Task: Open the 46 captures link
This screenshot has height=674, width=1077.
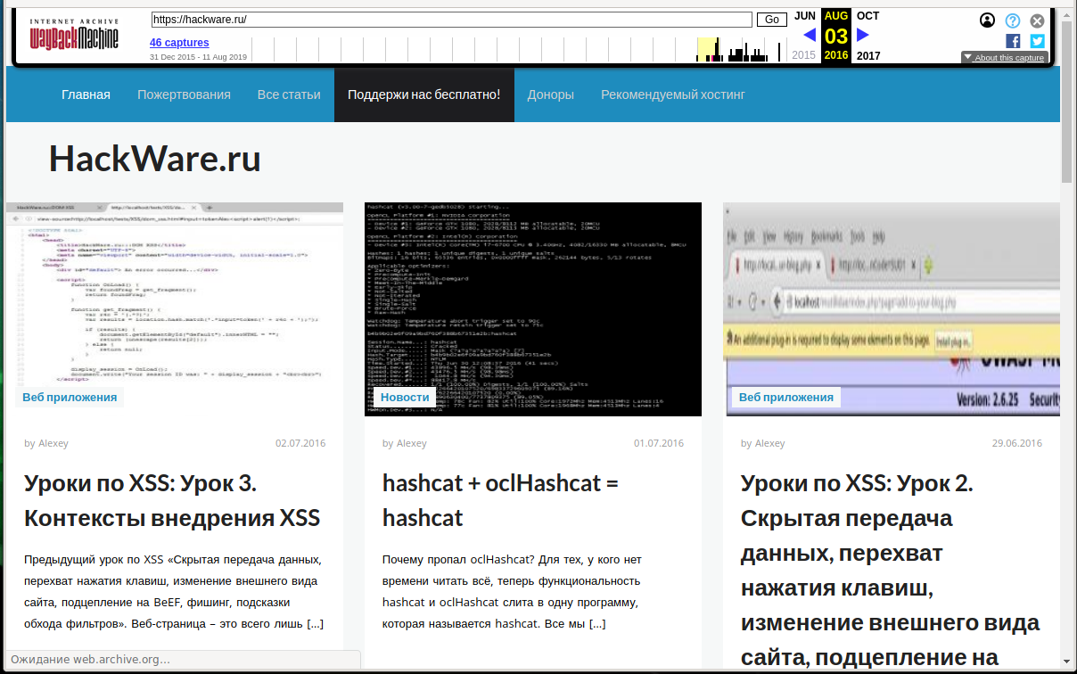Action: 179,43
